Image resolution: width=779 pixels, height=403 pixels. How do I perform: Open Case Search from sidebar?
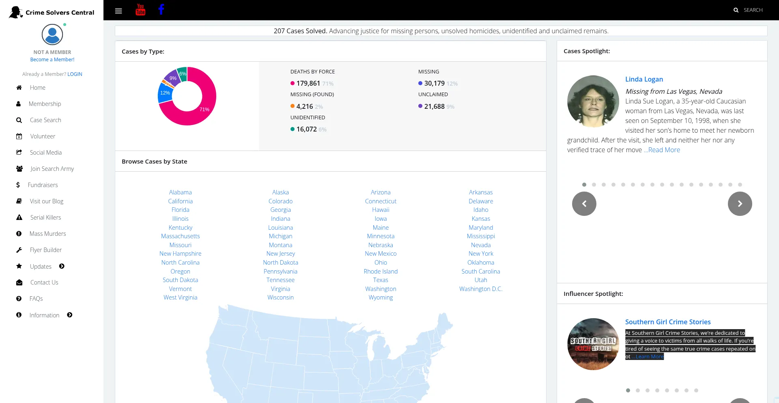45,120
